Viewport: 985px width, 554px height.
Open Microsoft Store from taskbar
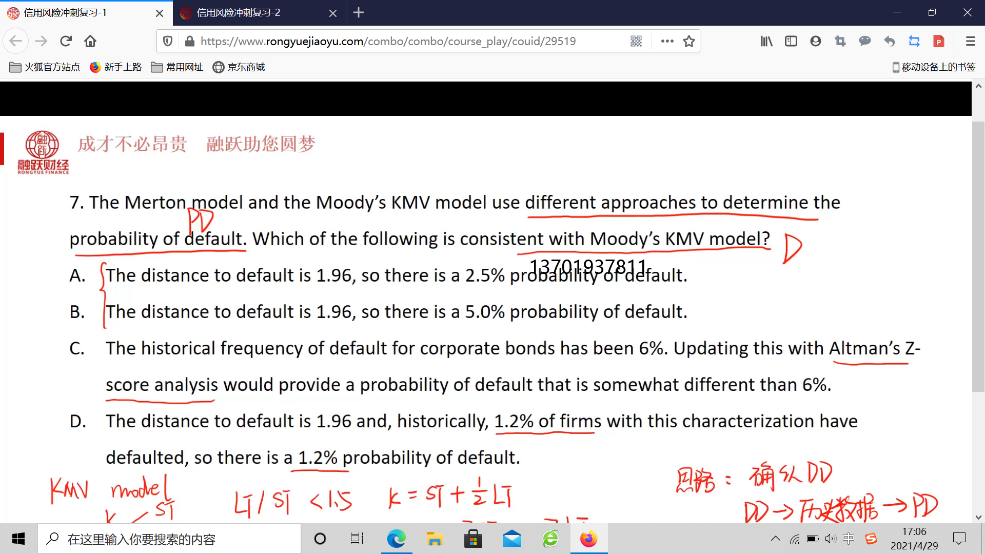pyautogui.click(x=473, y=539)
